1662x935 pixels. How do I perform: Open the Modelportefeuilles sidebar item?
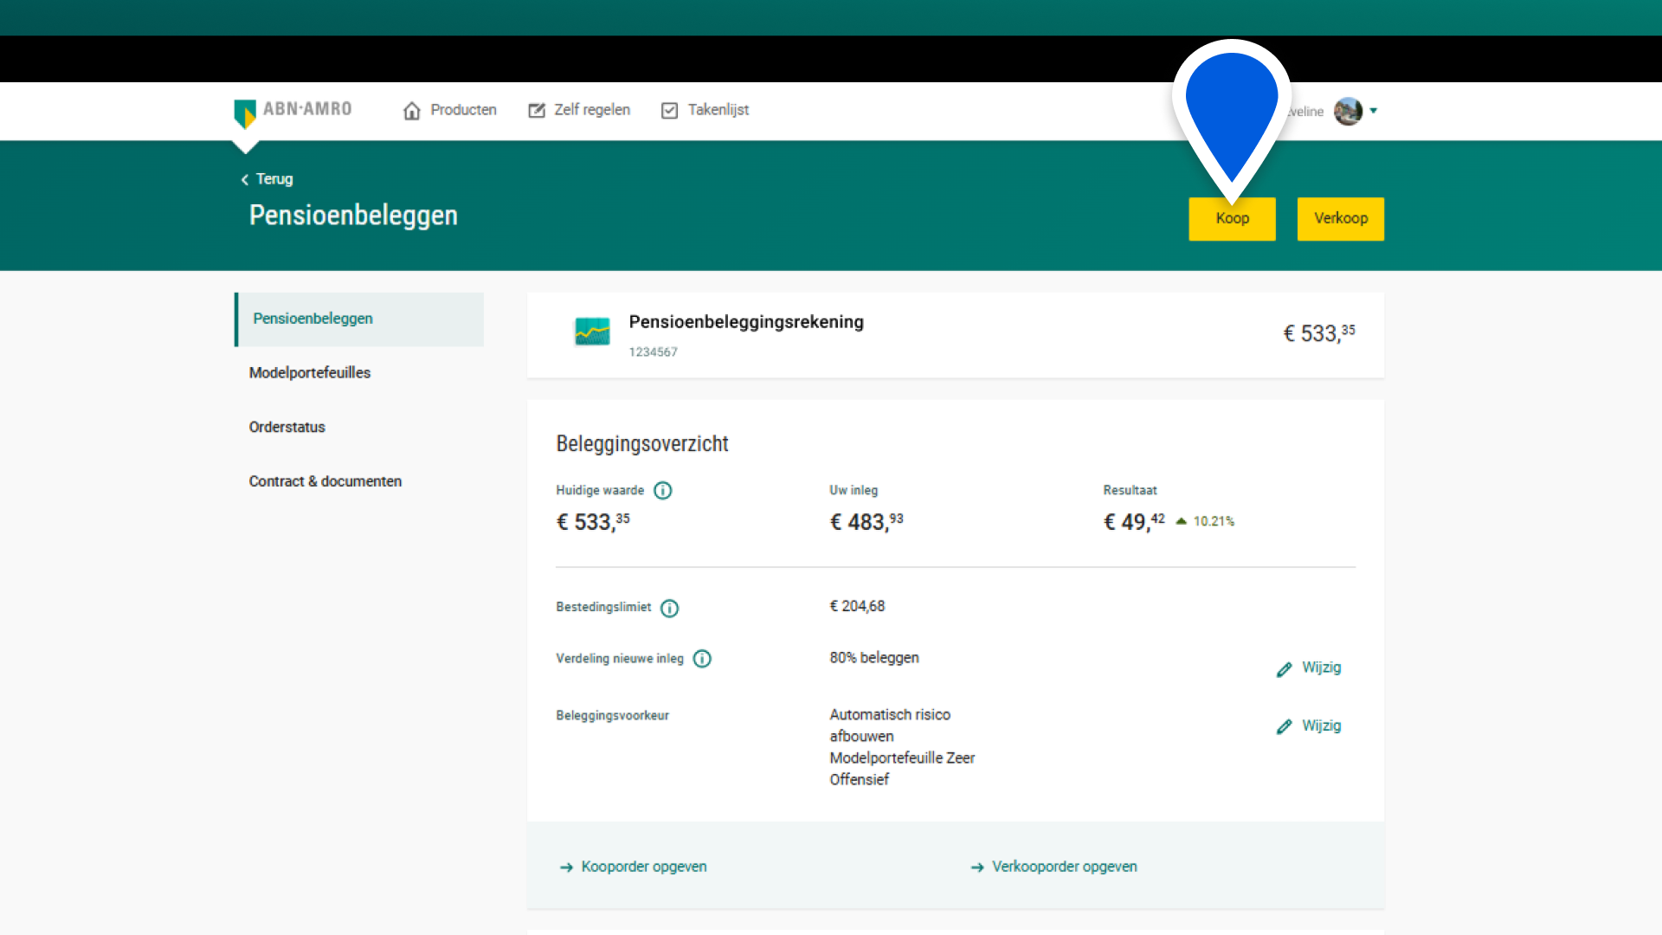coord(310,373)
